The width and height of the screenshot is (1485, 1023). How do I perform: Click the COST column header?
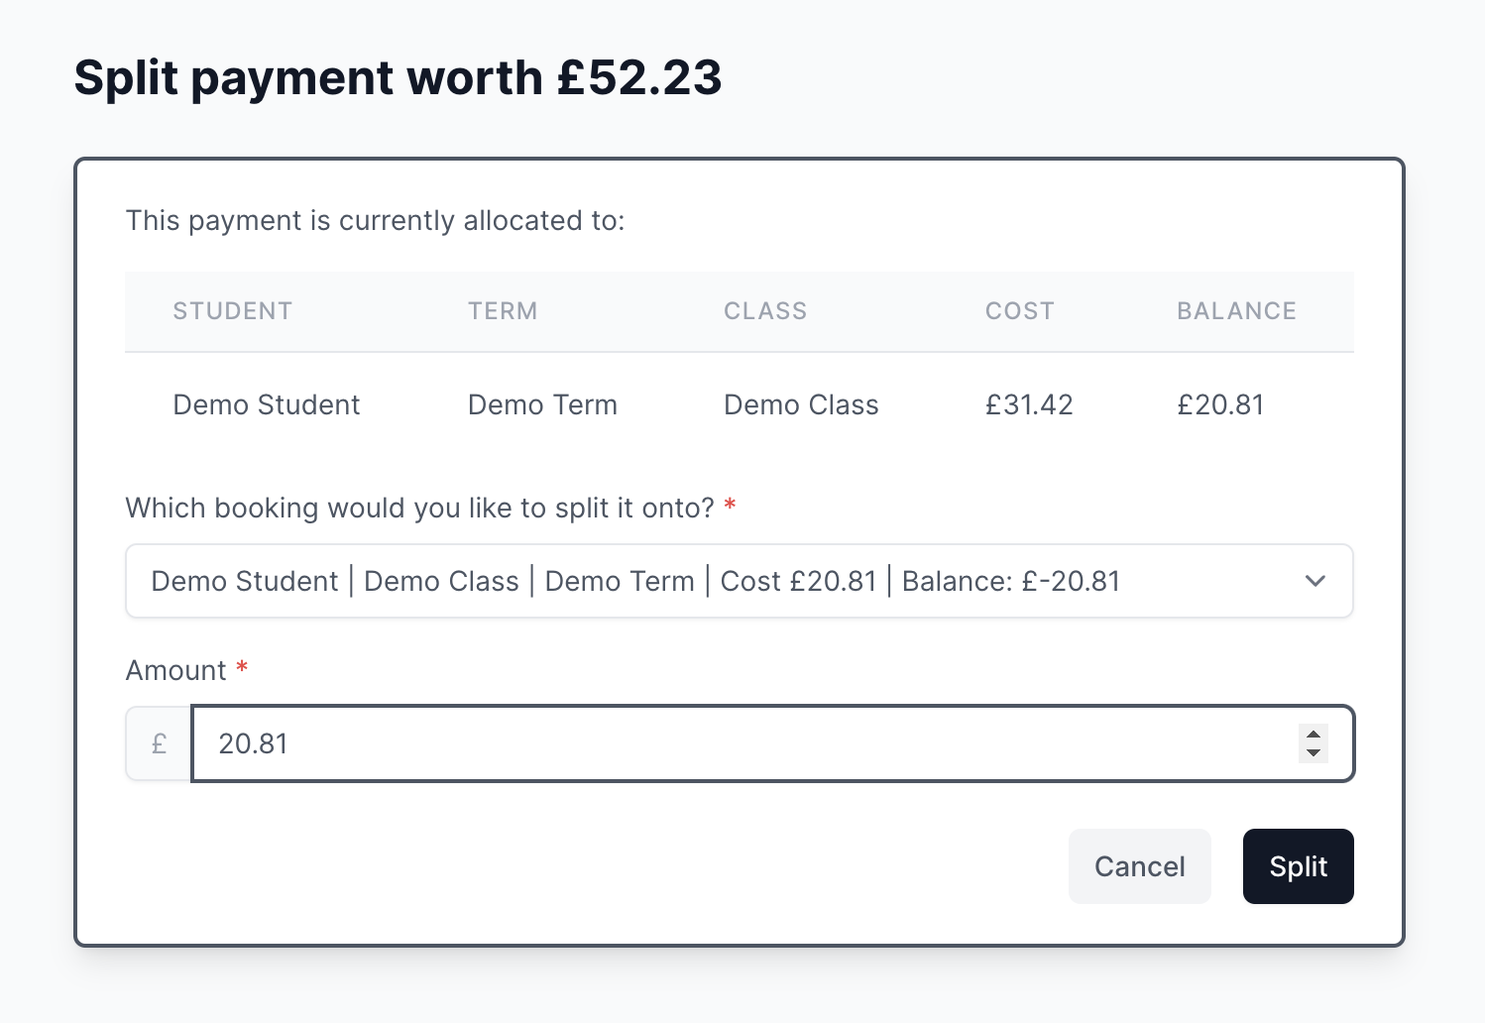pyautogui.click(x=1019, y=310)
